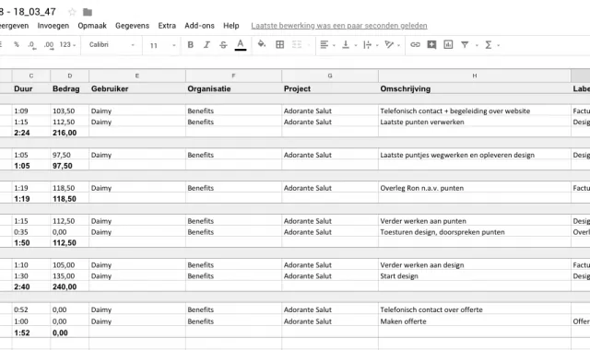590x350 pixels.
Task: Select column H header
Action: pos(475,76)
